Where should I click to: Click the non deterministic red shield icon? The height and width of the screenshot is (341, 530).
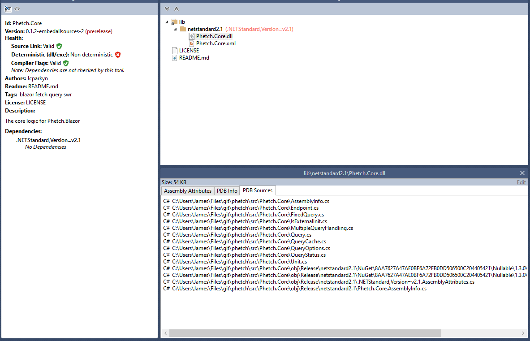118,54
